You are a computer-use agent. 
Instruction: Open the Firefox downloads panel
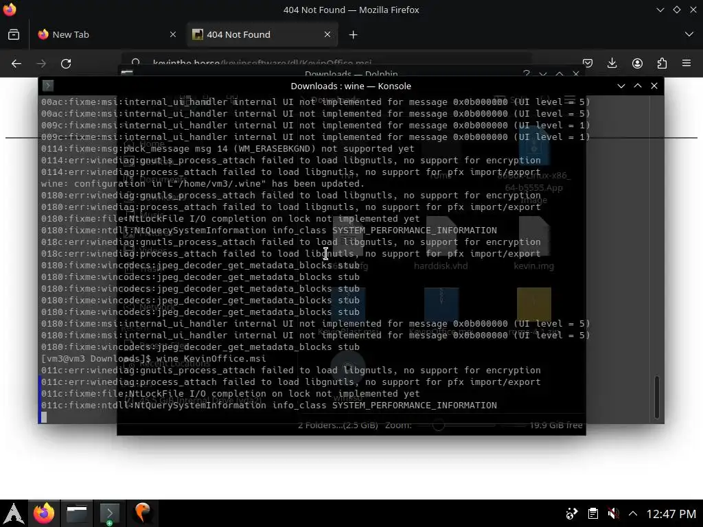point(612,64)
